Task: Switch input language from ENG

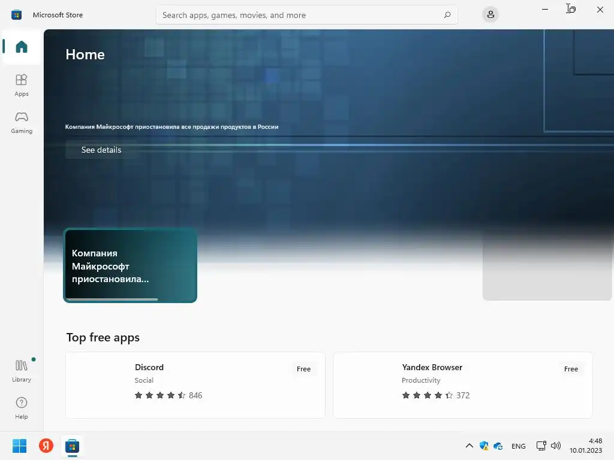Action: 519,446
